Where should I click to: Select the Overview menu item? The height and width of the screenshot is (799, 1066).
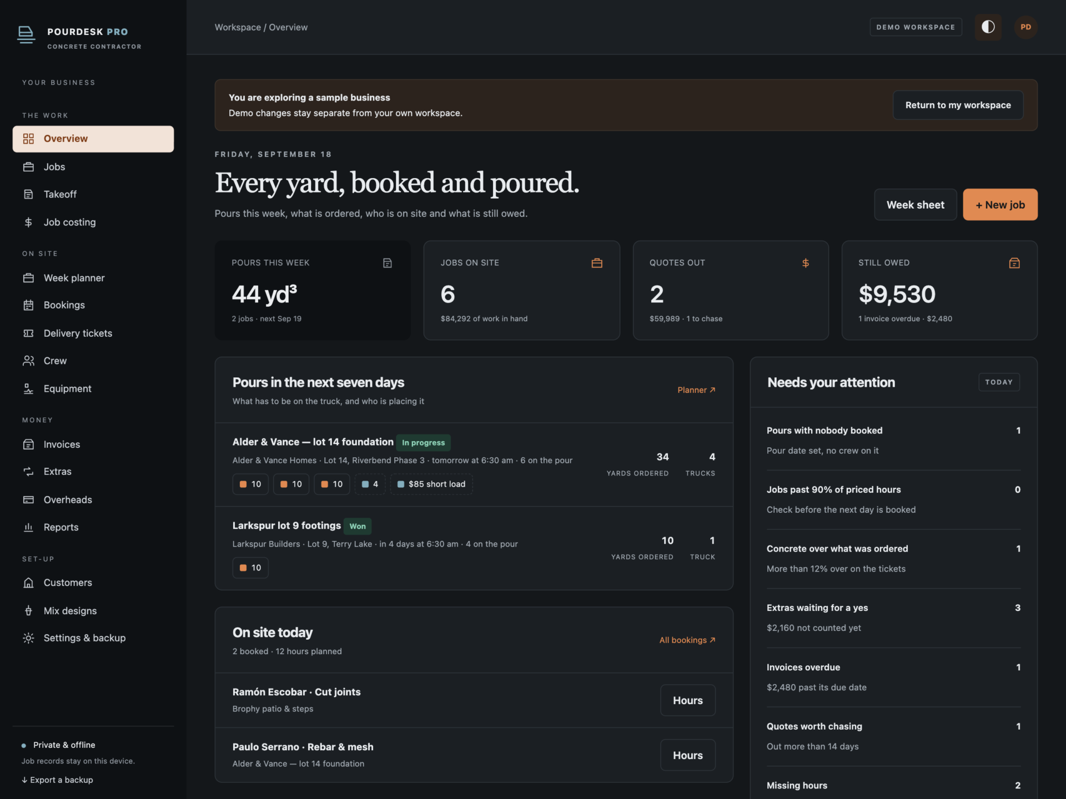[93, 139]
